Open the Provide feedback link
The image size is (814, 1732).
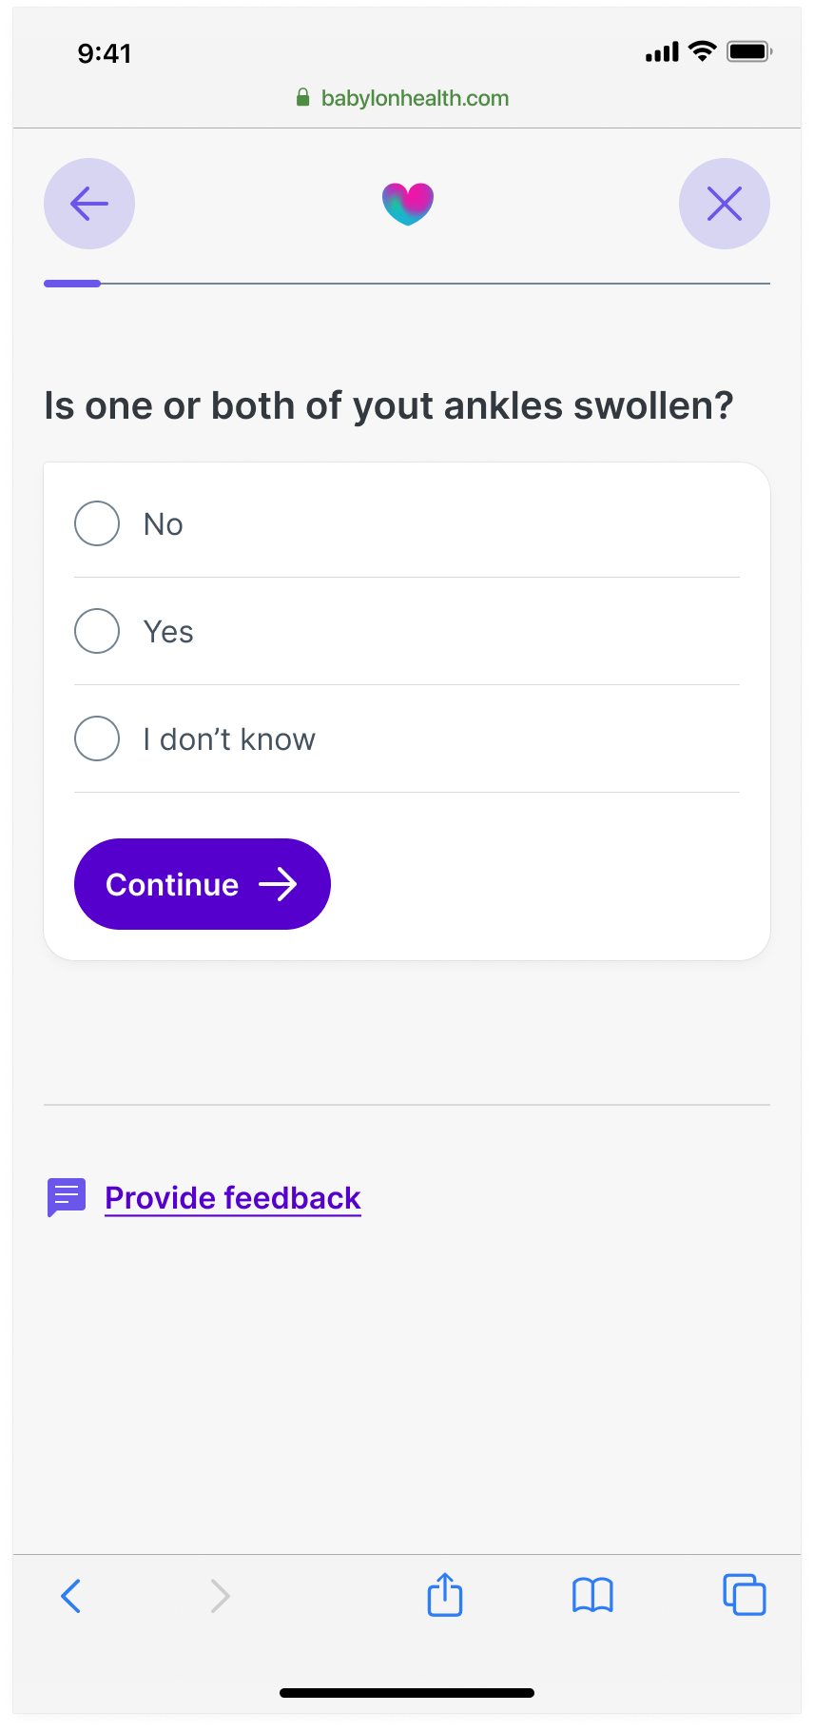click(232, 1197)
